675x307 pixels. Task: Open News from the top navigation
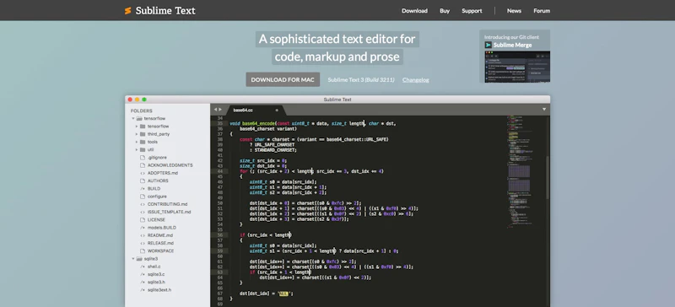tap(514, 11)
